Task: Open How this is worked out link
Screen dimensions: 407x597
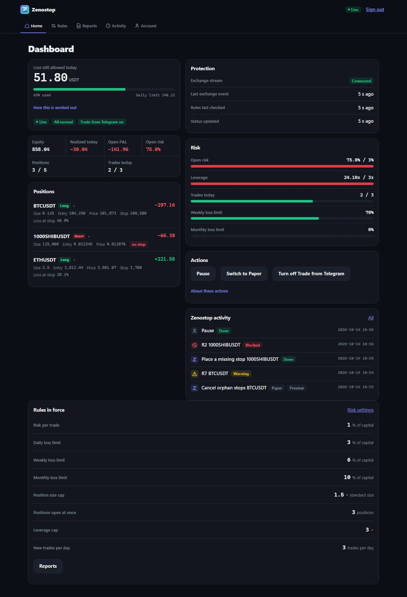Action: tap(55, 108)
